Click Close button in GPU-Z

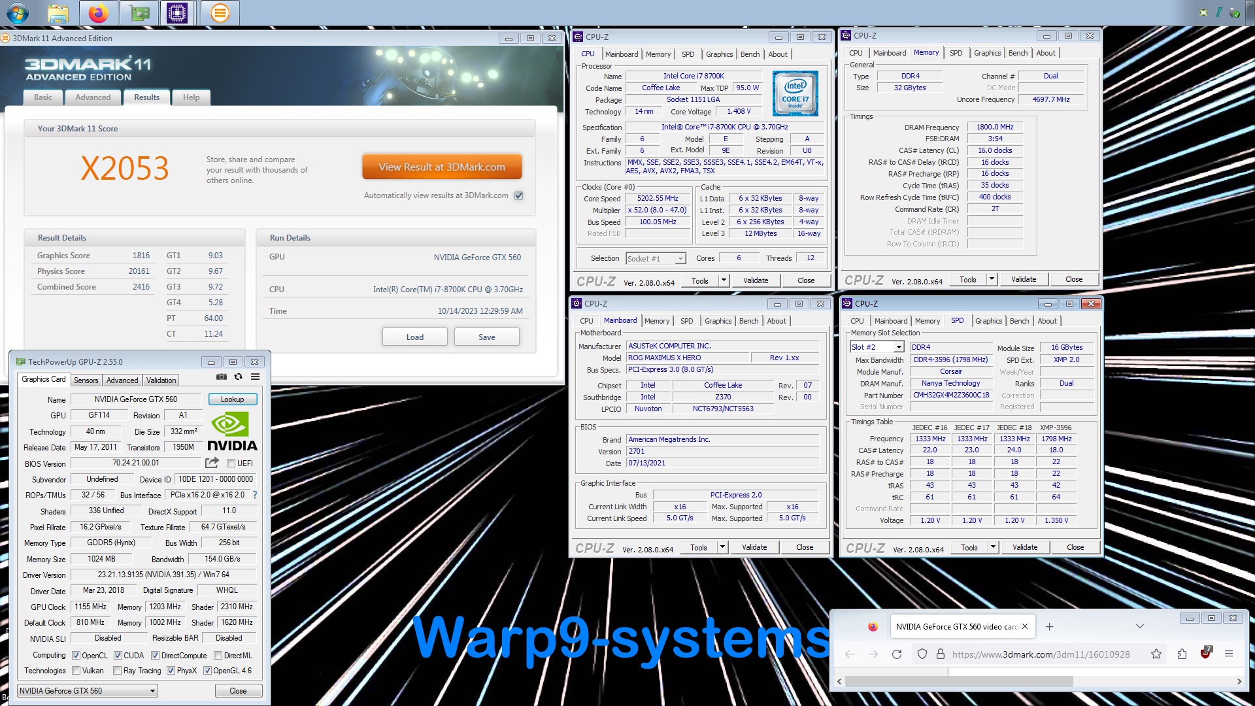(x=239, y=691)
